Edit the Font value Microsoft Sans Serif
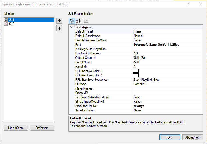 click(168, 45)
